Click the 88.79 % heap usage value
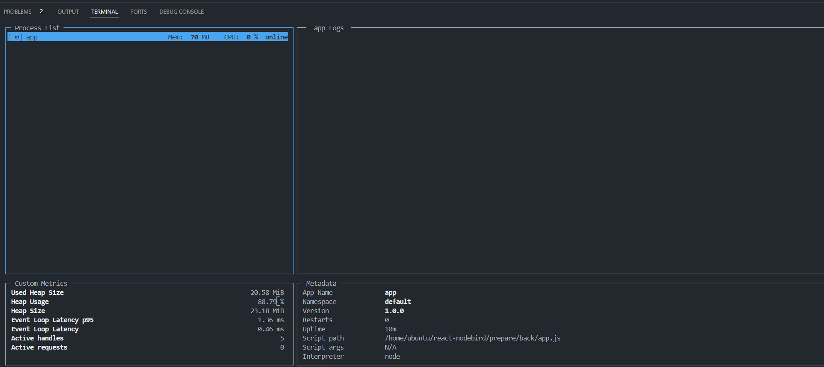 (271, 301)
